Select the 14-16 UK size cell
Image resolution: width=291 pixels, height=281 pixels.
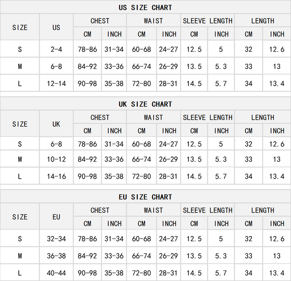click(x=56, y=176)
